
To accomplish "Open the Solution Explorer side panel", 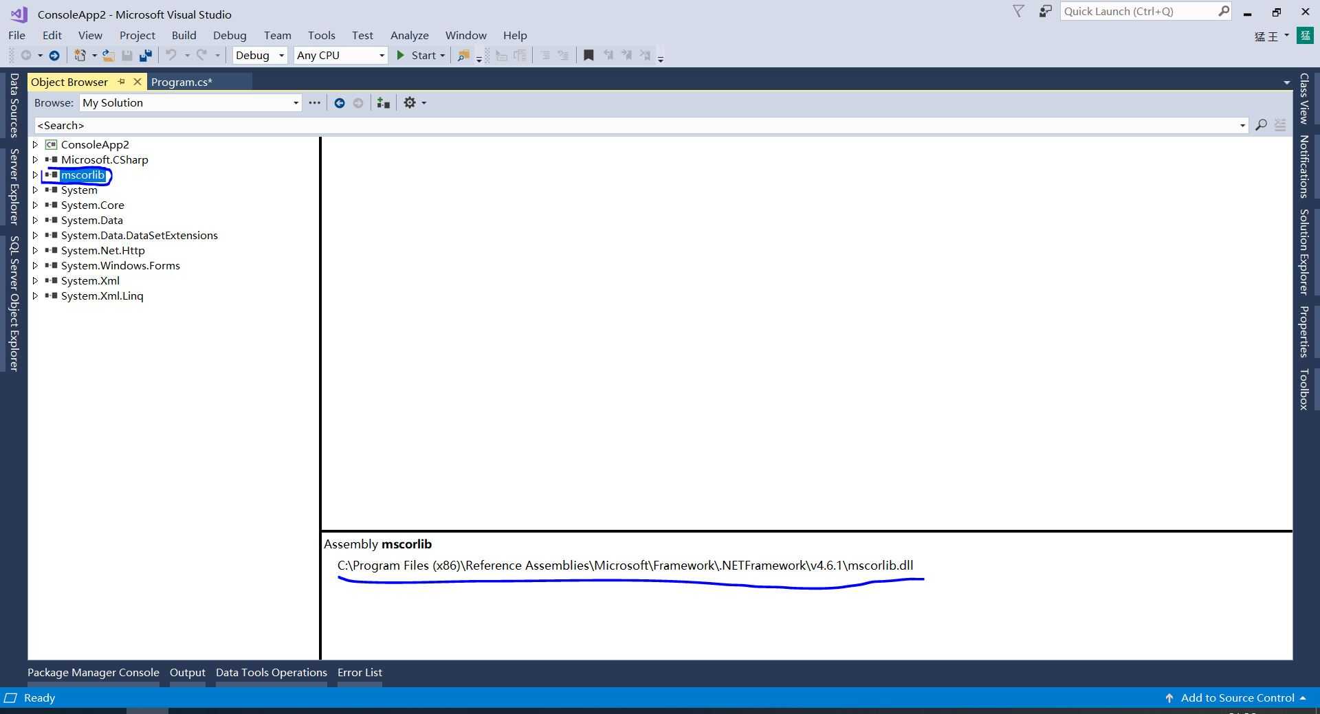I will [x=1303, y=252].
